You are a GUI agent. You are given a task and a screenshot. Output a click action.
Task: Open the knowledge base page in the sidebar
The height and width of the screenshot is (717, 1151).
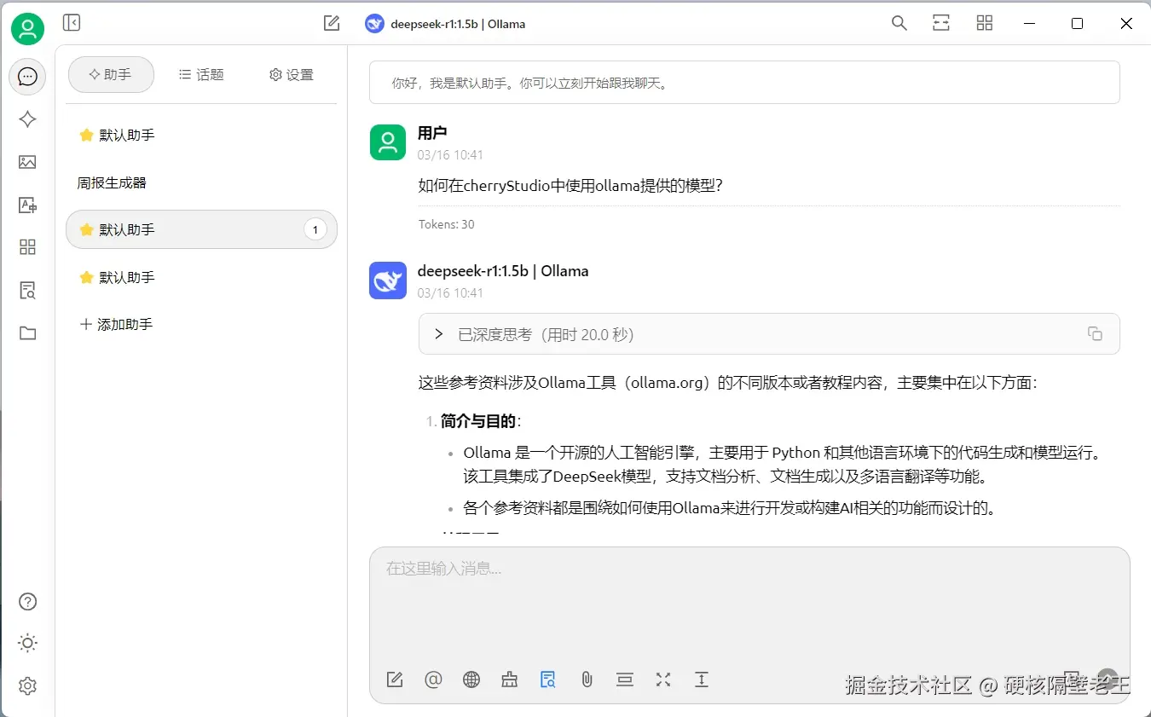[27, 291]
